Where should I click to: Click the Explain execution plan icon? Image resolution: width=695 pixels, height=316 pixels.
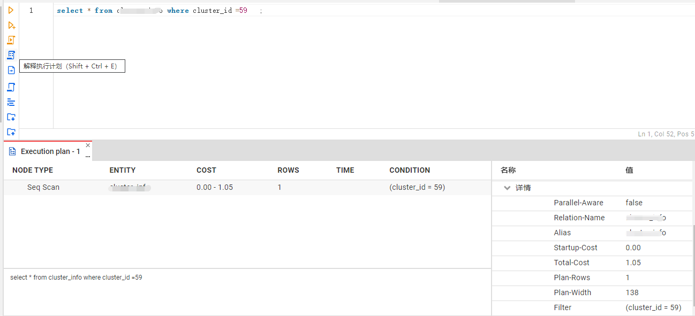pos(11,55)
